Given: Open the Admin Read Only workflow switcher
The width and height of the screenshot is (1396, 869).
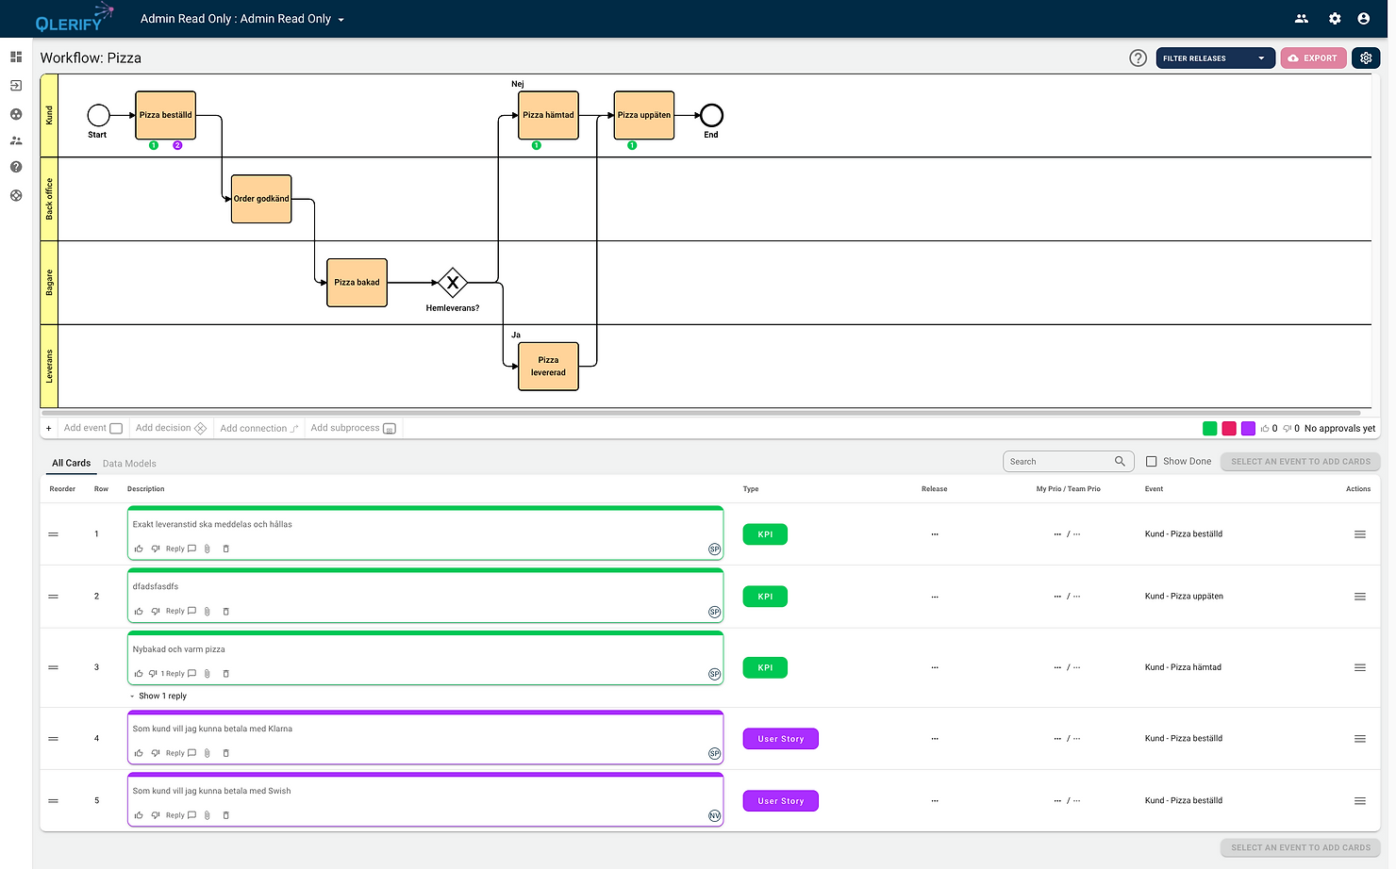Looking at the screenshot, I should coord(241,18).
